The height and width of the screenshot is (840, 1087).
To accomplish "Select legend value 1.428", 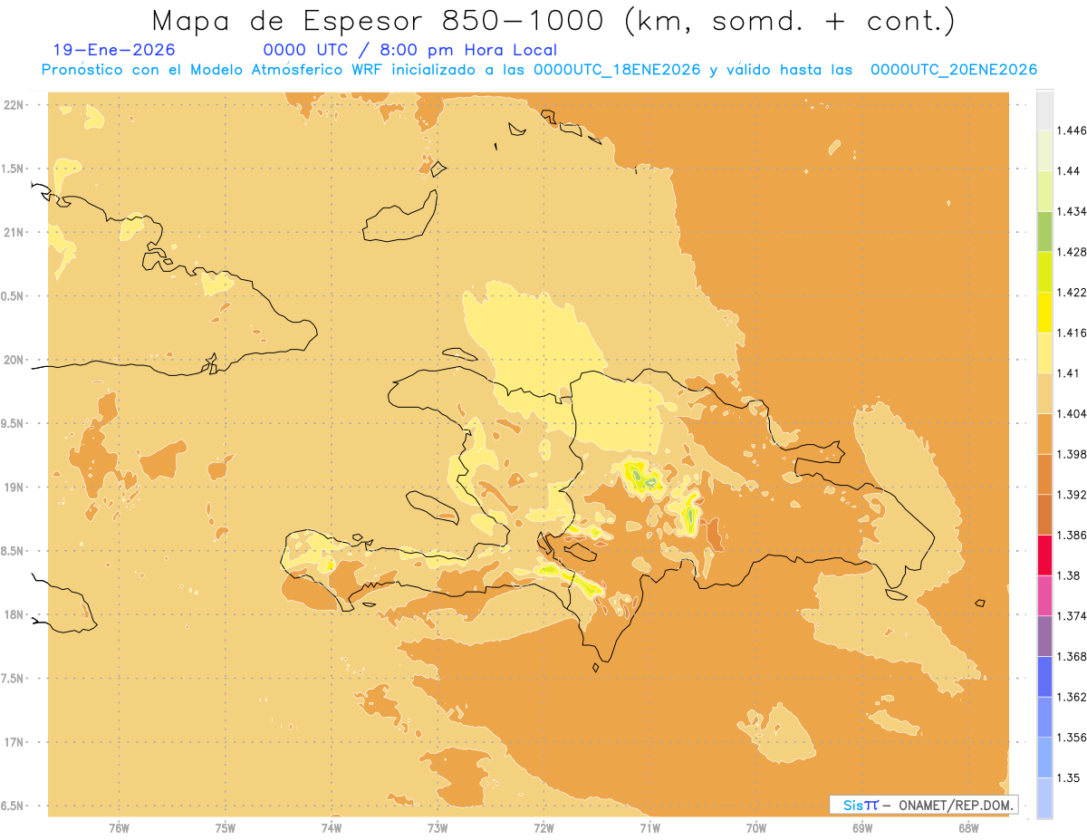I will pos(1070,252).
